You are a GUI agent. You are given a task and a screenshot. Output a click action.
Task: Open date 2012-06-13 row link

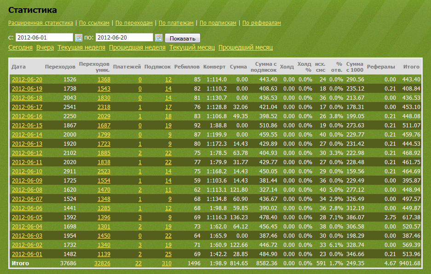coord(27,144)
